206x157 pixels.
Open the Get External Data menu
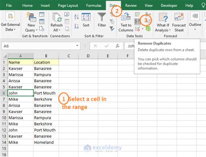point(10,22)
